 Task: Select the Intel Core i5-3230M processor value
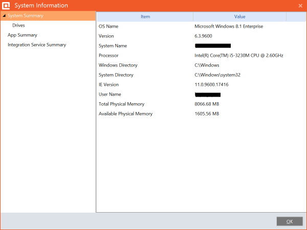click(x=239, y=56)
